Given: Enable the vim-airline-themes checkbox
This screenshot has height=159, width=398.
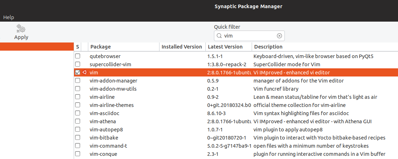Looking at the screenshot, I should (x=78, y=105).
